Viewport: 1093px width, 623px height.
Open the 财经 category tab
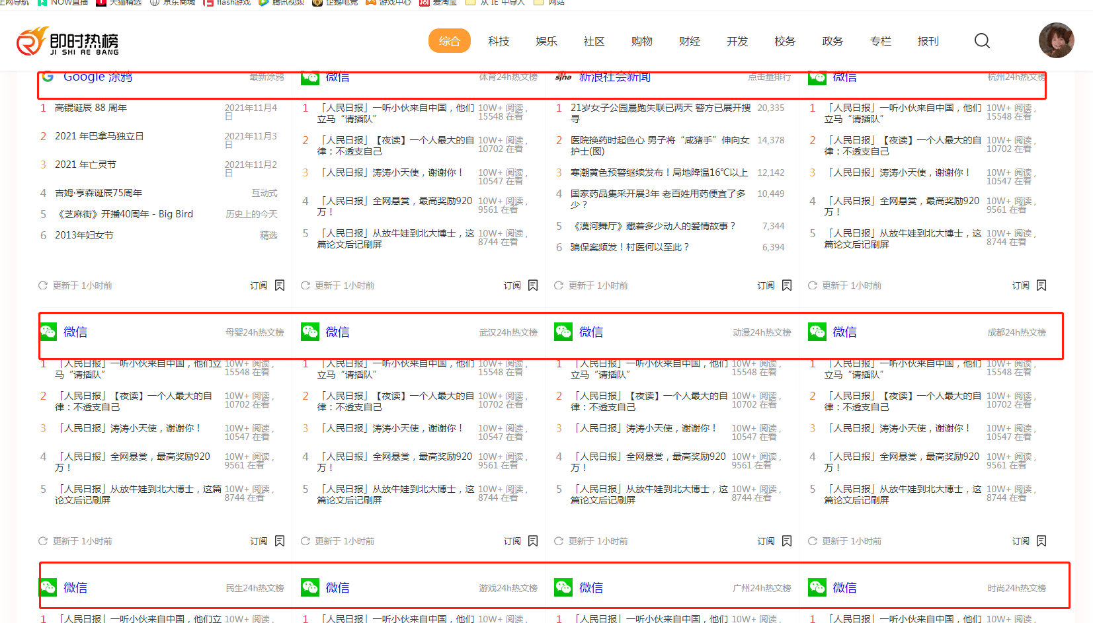pos(689,41)
